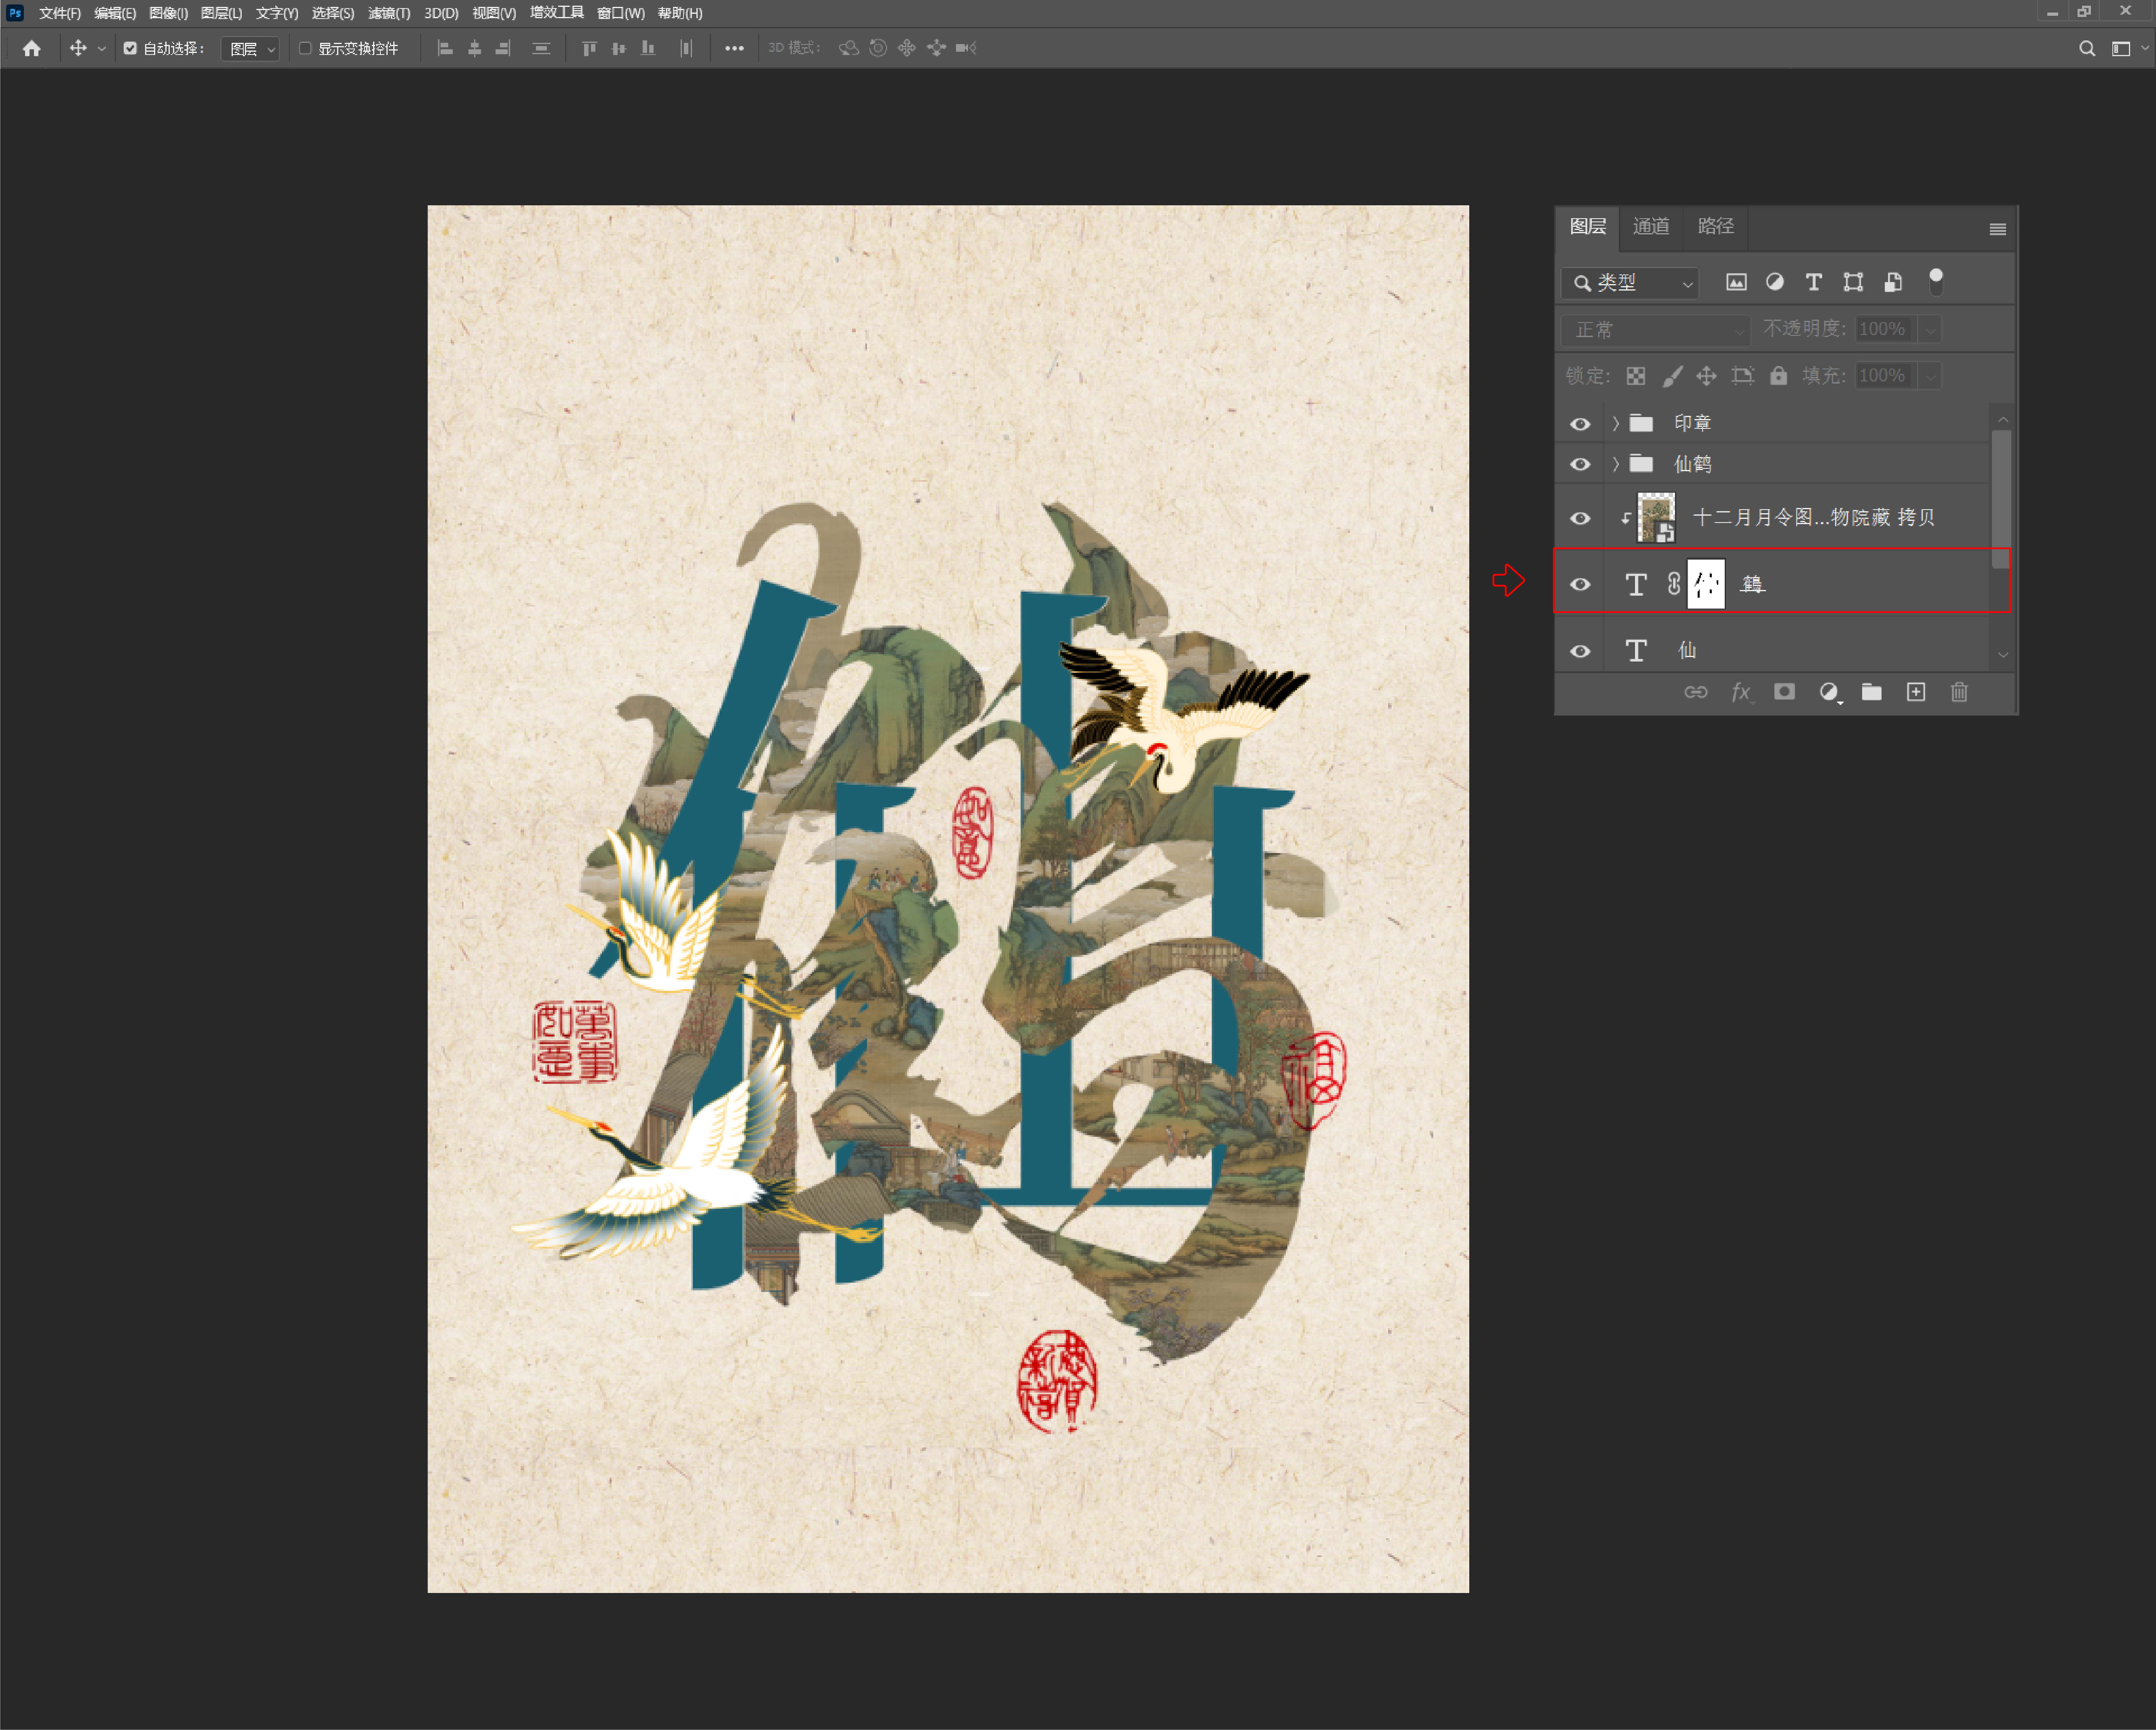Viewport: 2156px width, 1730px height.
Task: Create new layer plus icon
Action: [x=1916, y=692]
